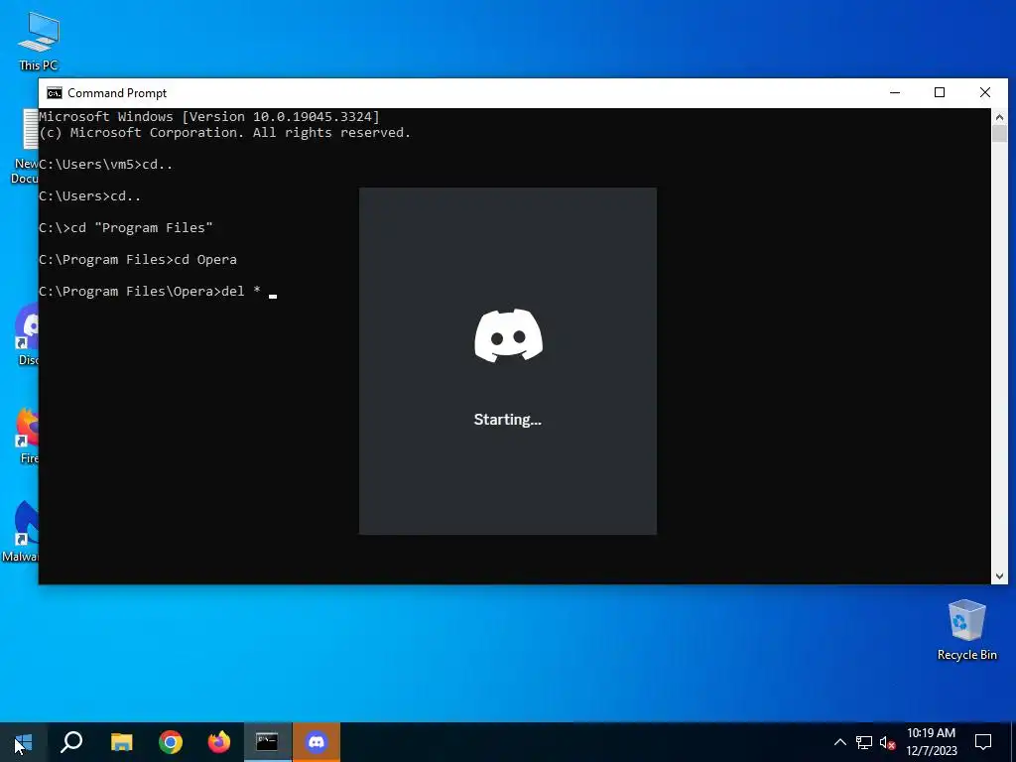Click the Discord logo in splash
The width and height of the screenshot is (1016, 762).
pos(508,335)
